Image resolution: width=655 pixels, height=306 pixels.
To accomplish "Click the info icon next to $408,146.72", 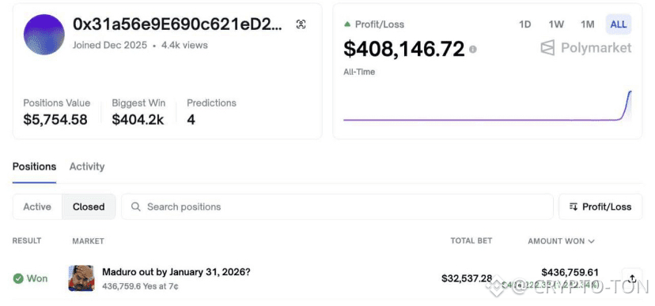I will [472, 50].
